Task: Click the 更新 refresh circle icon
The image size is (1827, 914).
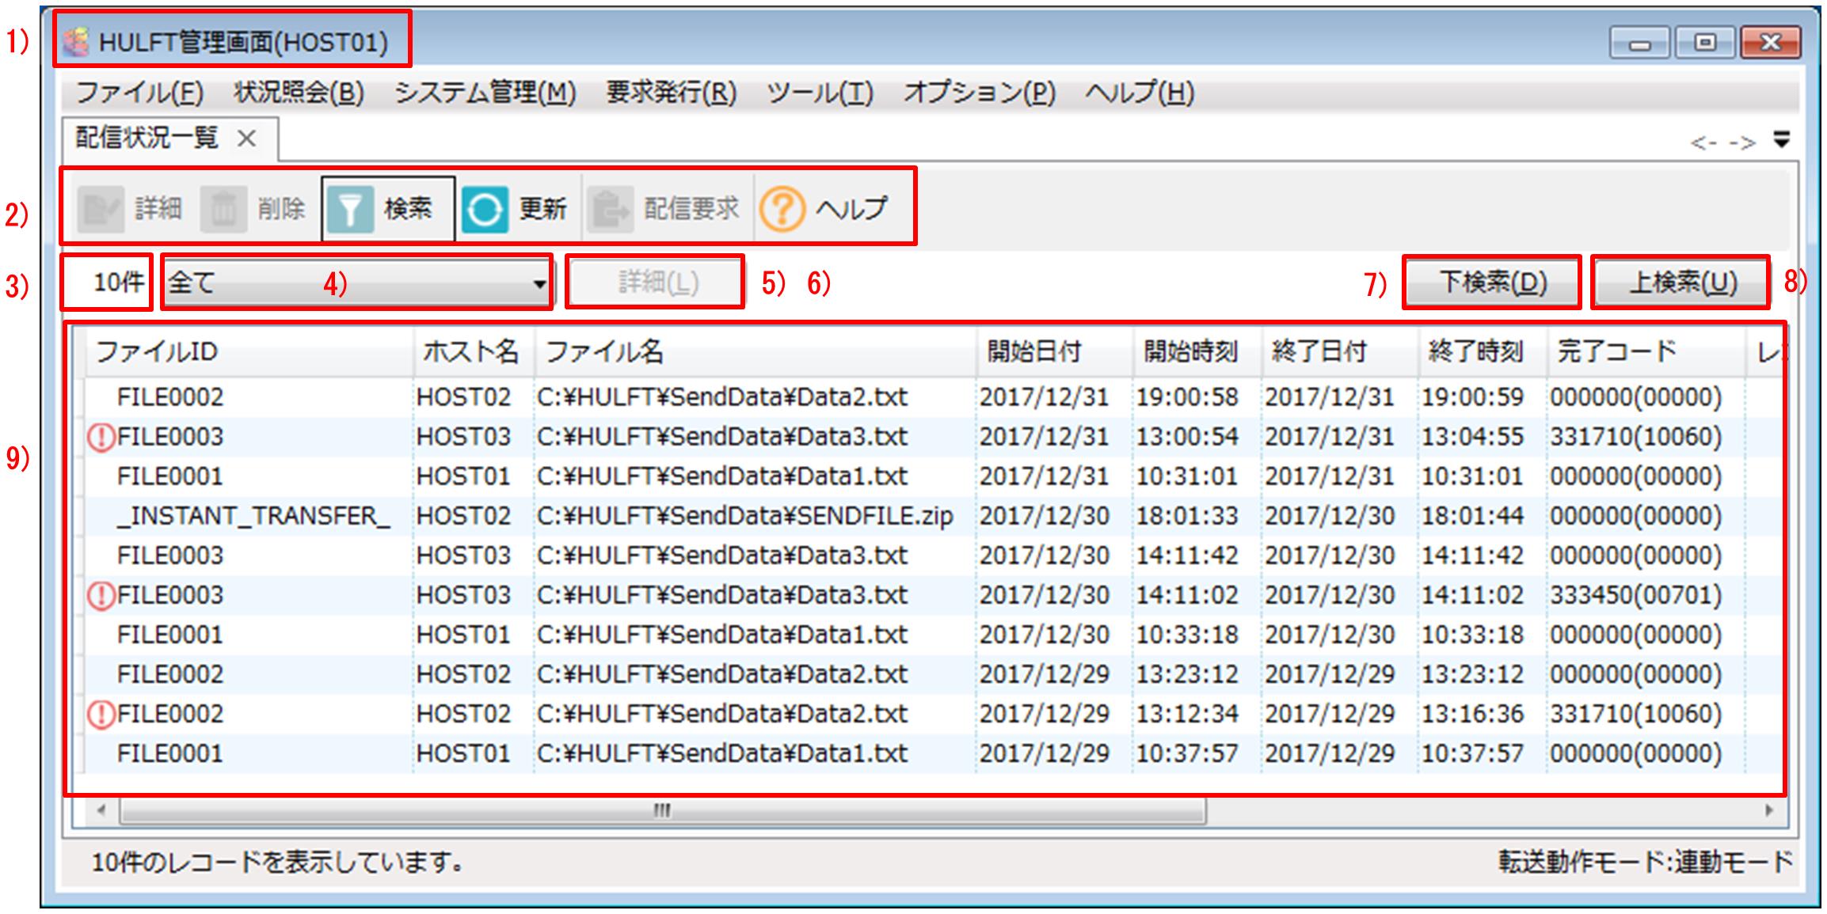Action: click(484, 209)
